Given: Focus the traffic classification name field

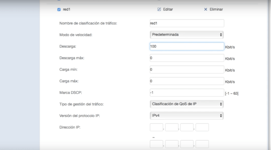Looking at the screenshot, I should tap(187, 23).
